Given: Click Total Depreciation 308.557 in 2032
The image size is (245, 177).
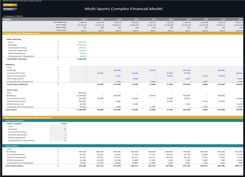Looking at the screenshot, I should [x=238, y=166].
